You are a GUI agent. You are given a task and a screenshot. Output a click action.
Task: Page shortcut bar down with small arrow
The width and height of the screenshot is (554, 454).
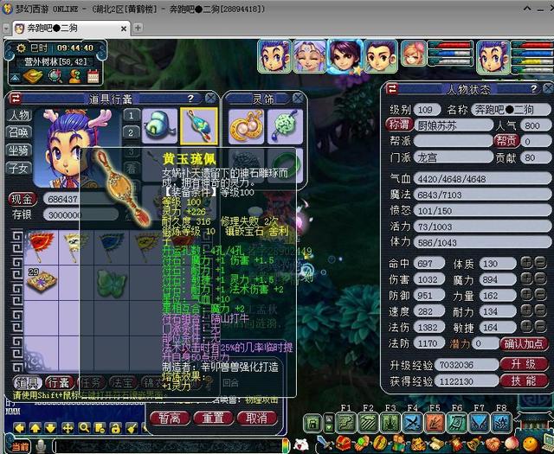tap(329, 427)
